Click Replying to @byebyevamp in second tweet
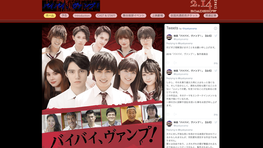This screenshot has width=263, height=148. [x=179, y=78]
